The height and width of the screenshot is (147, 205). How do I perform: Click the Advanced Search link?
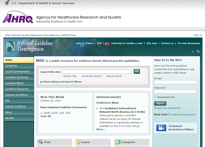(x=91, y=76)
